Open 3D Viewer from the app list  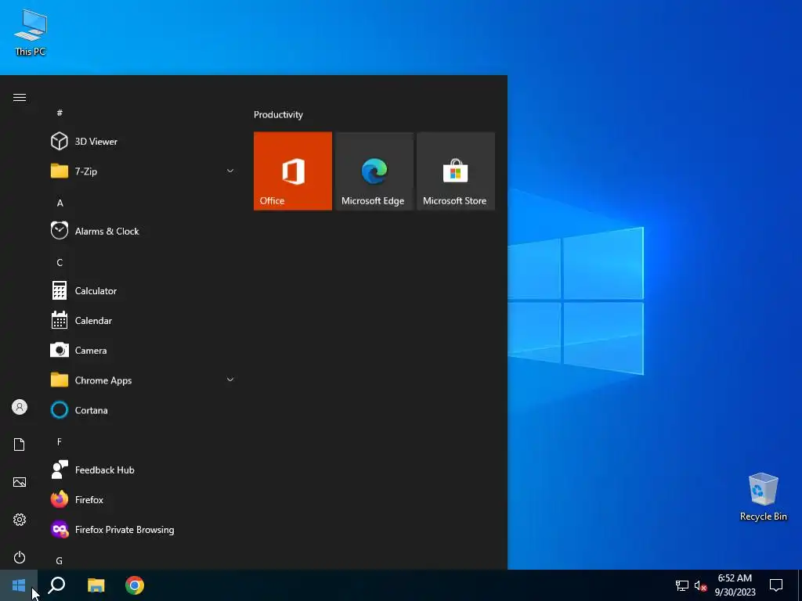tap(143, 142)
